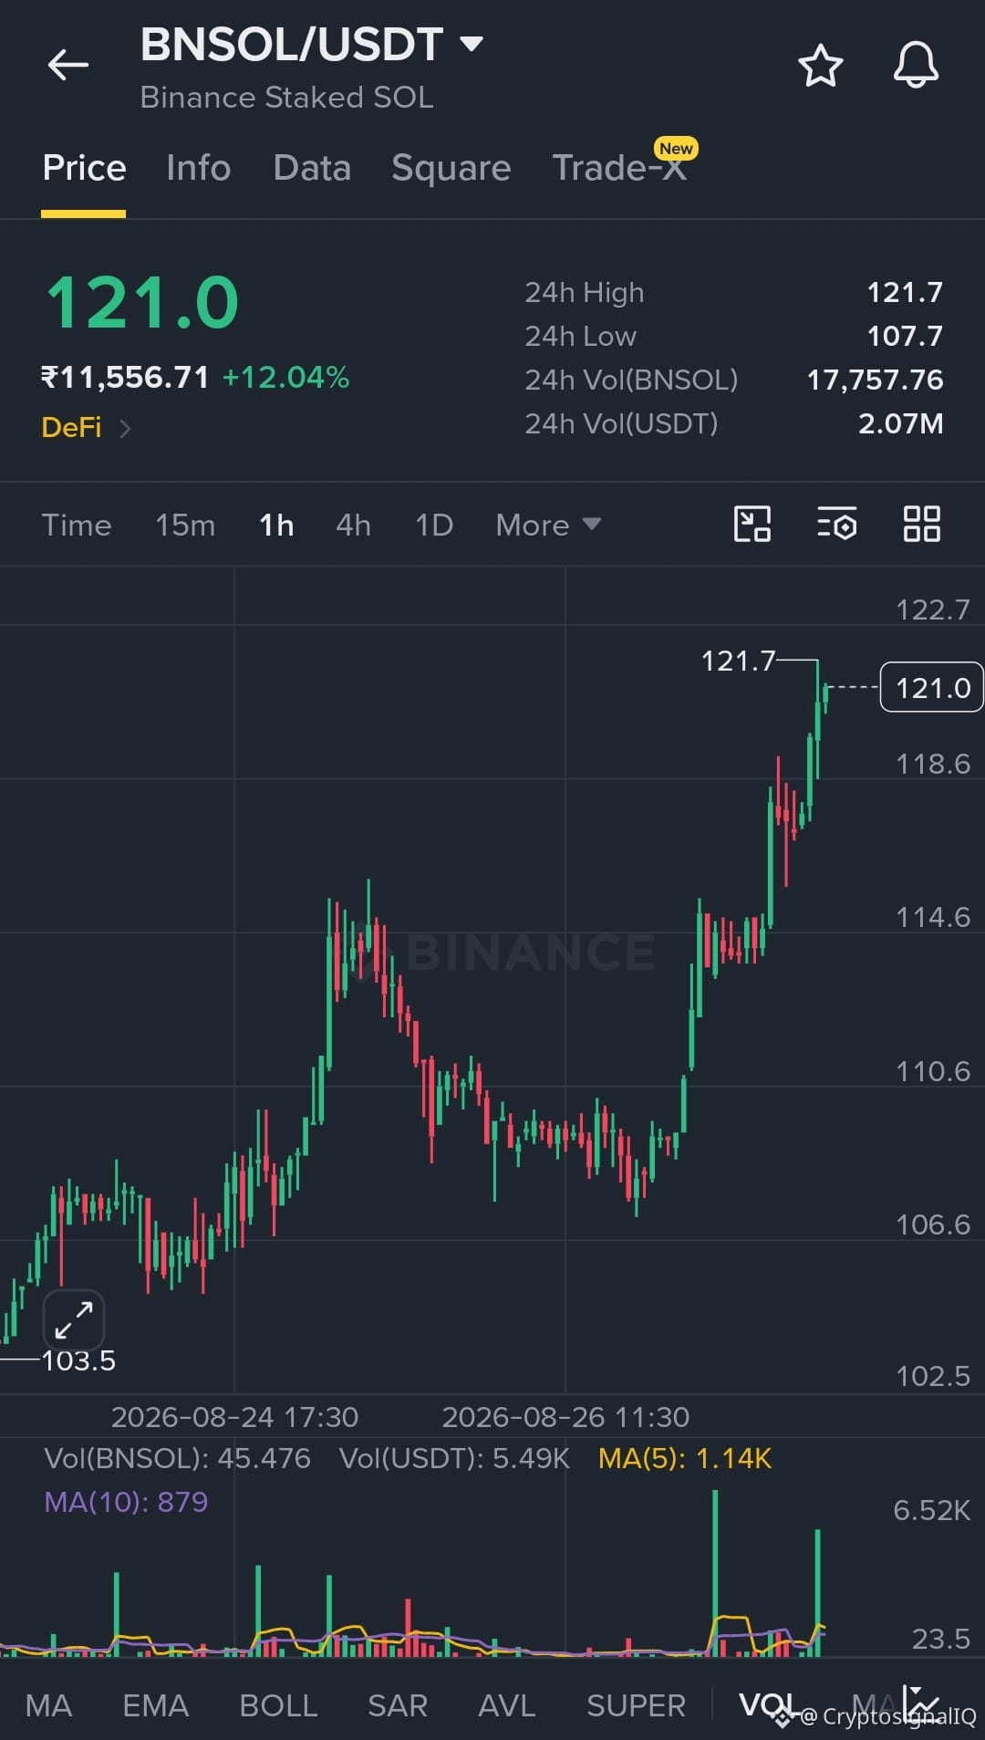
Task: Toggle the AVL indicator
Action: [x=507, y=1705]
